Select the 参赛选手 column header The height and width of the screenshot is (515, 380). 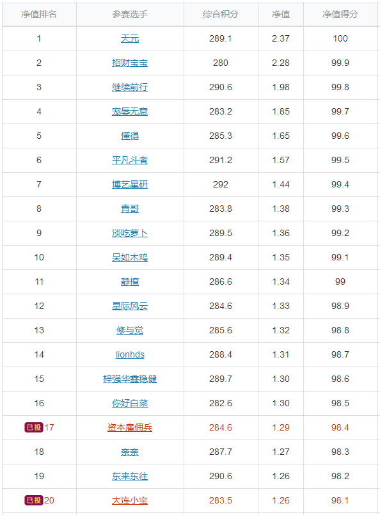point(130,14)
